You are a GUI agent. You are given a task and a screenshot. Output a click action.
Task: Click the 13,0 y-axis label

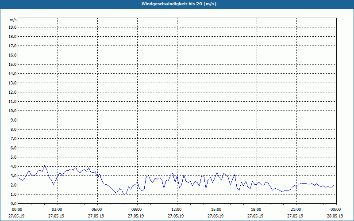[12, 83]
